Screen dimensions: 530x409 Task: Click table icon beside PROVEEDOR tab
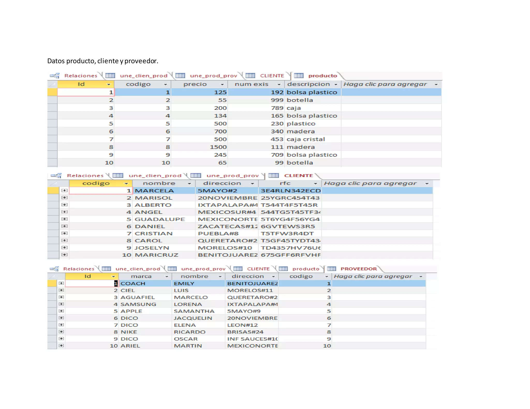(x=332, y=269)
